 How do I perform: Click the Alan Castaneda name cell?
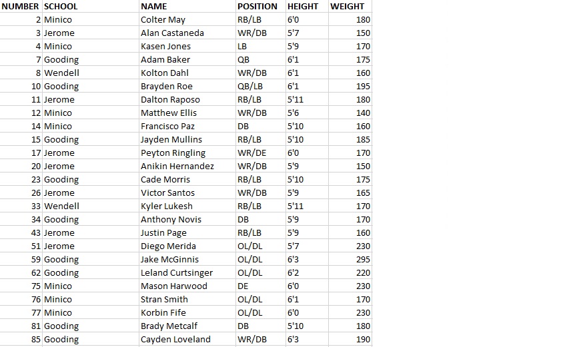172,33
